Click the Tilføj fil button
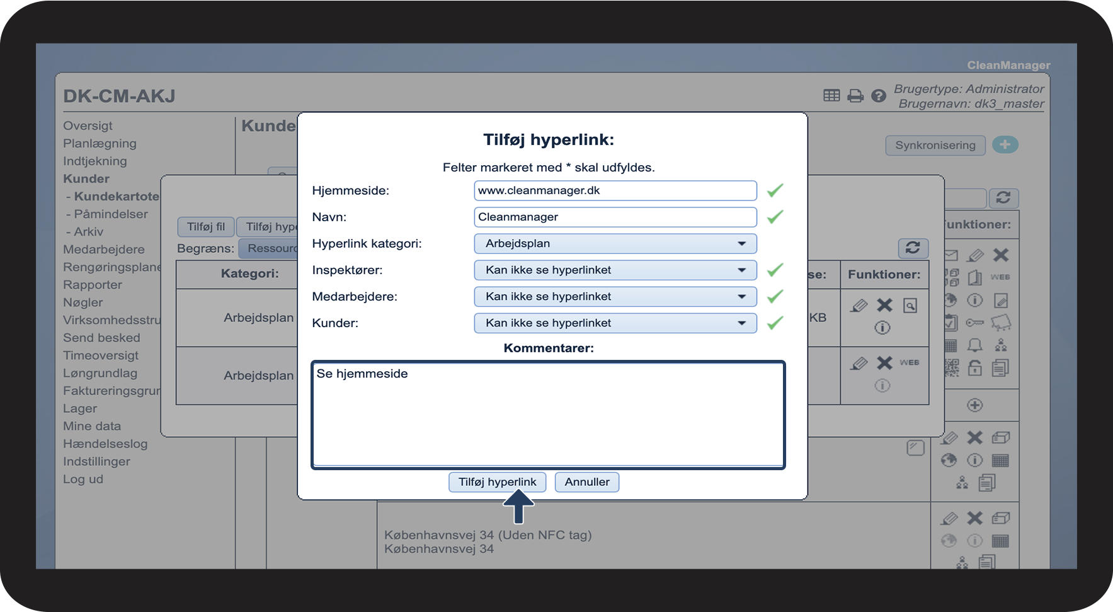The image size is (1113, 612). (x=206, y=227)
